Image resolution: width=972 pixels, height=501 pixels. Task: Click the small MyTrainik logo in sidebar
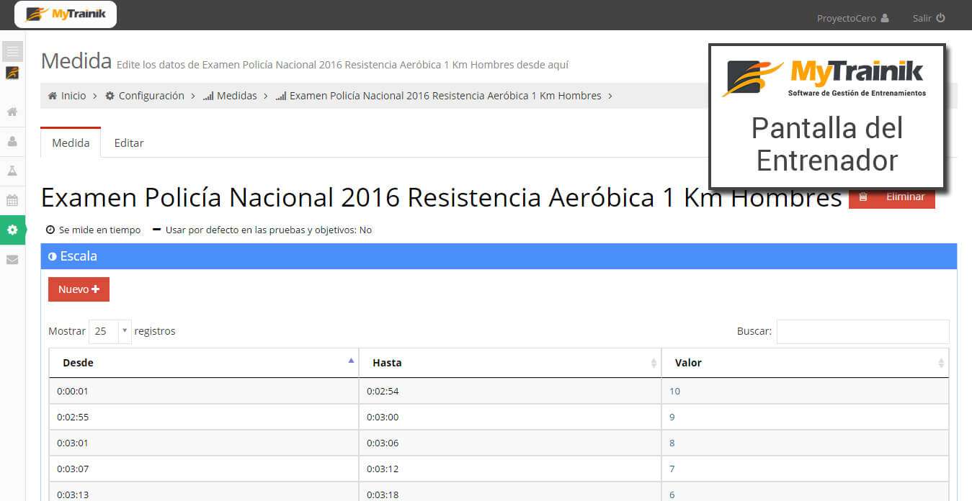point(12,73)
